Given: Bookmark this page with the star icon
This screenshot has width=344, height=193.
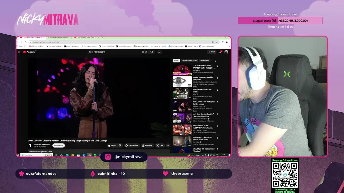Looking at the screenshot, I should coord(217,42).
